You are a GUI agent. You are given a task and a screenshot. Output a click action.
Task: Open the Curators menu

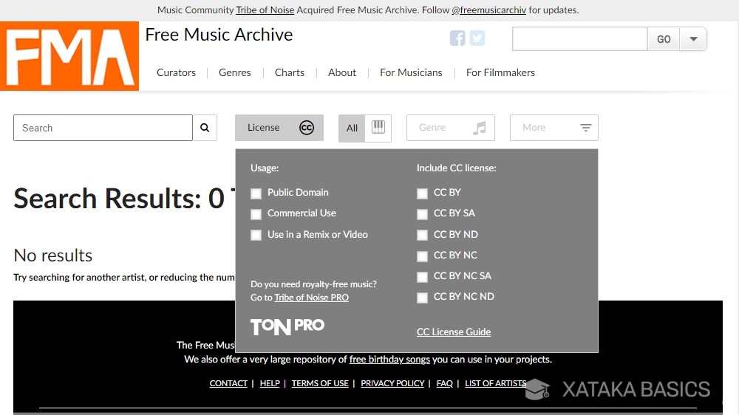tap(177, 72)
